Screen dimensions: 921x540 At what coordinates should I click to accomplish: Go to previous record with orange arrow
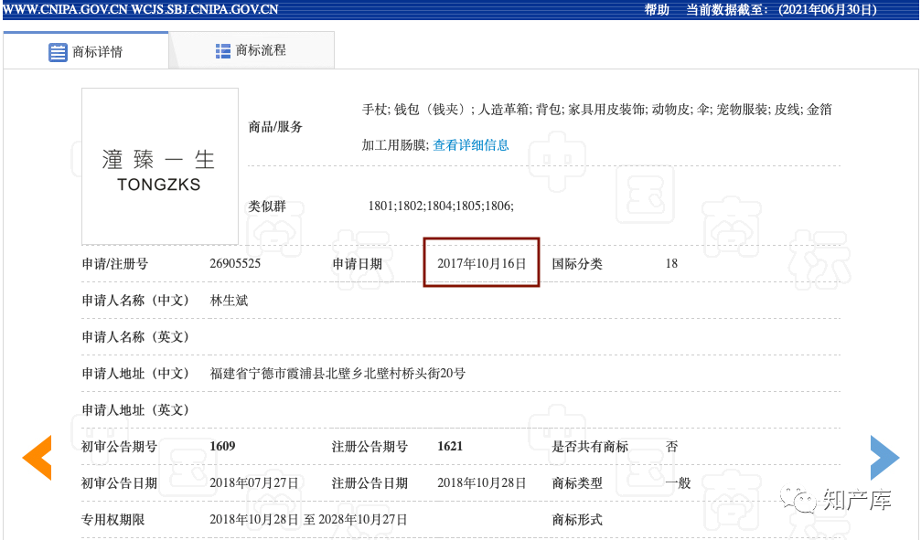(x=37, y=457)
